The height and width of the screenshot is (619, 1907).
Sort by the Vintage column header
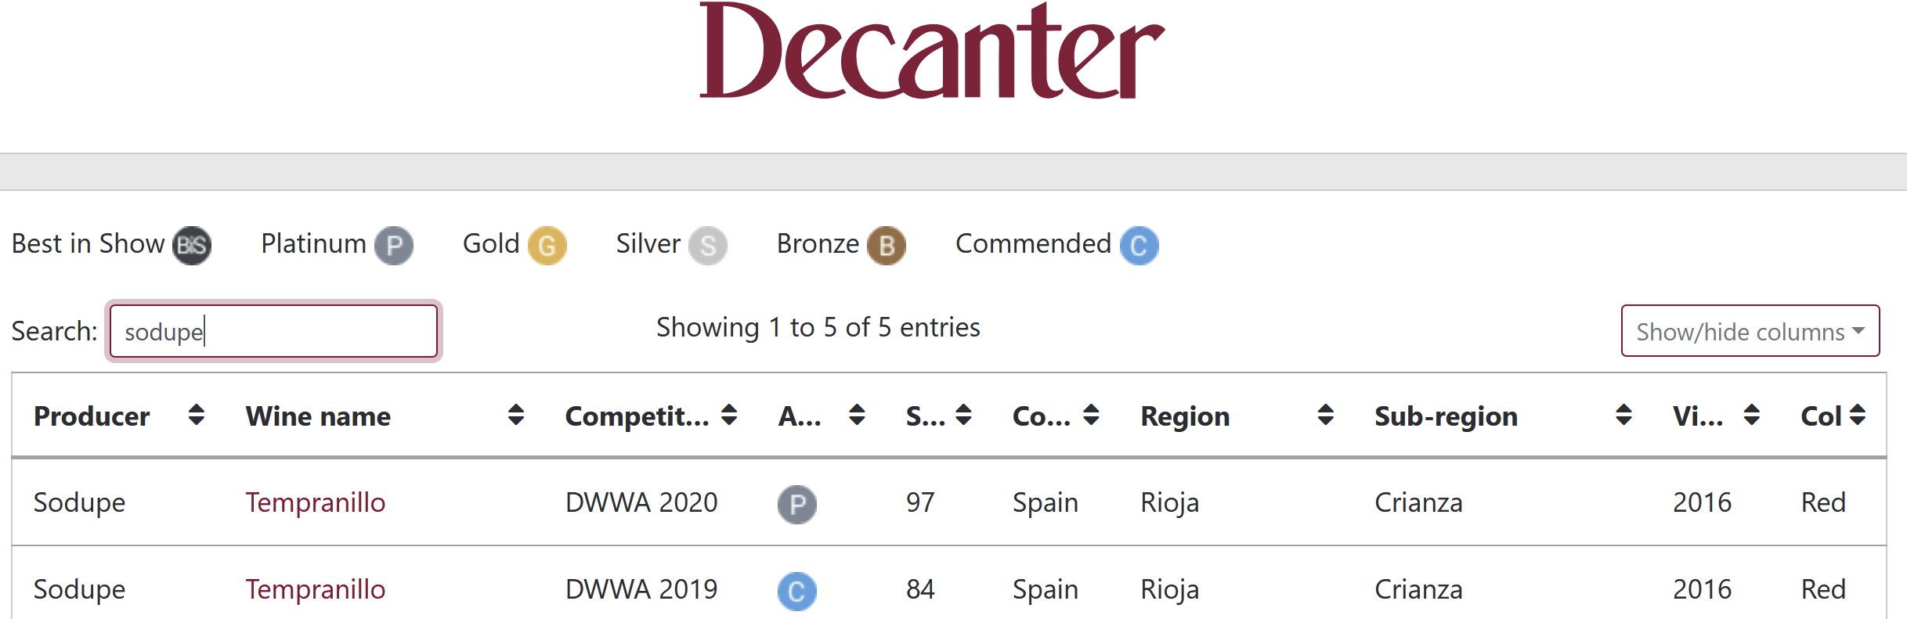[x=1698, y=416]
